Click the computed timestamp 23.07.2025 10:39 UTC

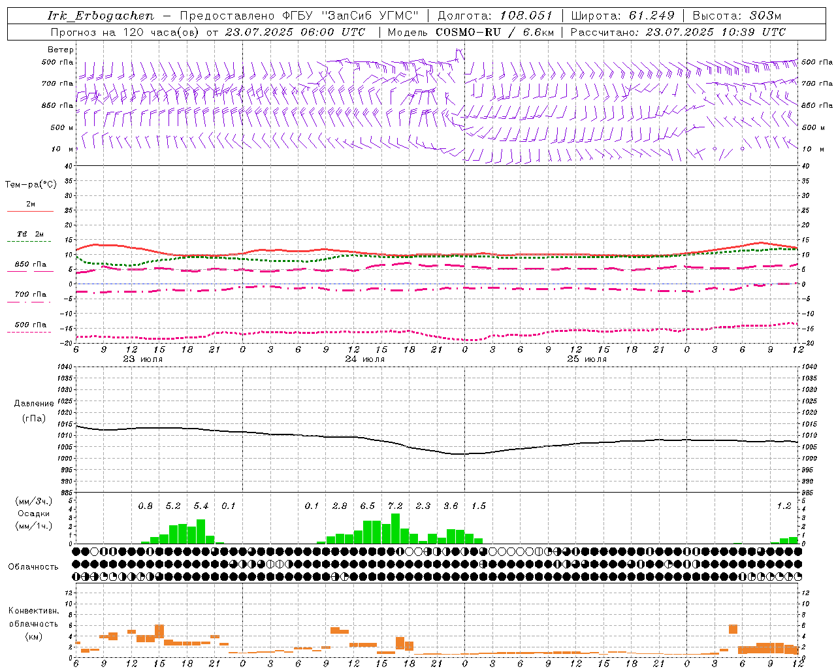(x=715, y=32)
